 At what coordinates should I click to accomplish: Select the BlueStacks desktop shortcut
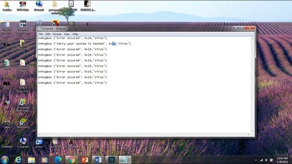23,123
